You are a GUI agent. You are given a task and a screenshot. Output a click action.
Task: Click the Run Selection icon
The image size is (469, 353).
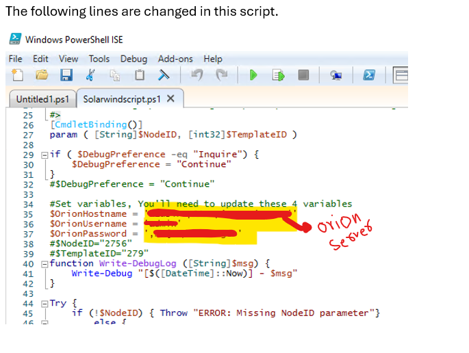click(x=278, y=75)
